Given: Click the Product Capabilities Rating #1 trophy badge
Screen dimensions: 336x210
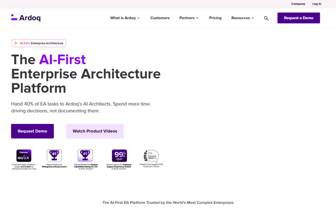Looking at the screenshot, I should (x=85, y=156).
